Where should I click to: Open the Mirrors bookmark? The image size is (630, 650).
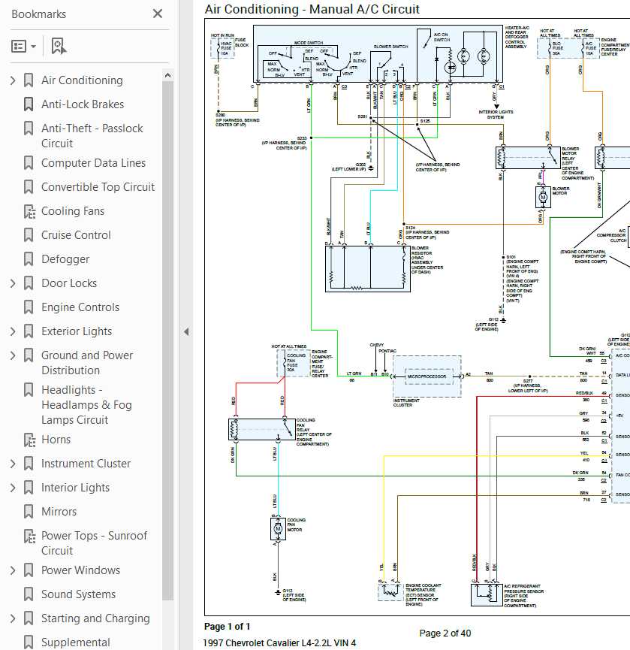(59, 512)
